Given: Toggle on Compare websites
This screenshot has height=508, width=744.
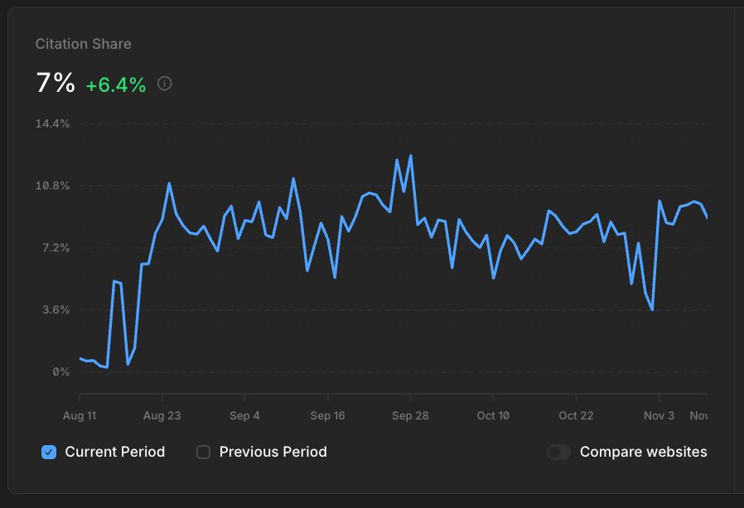Looking at the screenshot, I should click(x=558, y=452).
